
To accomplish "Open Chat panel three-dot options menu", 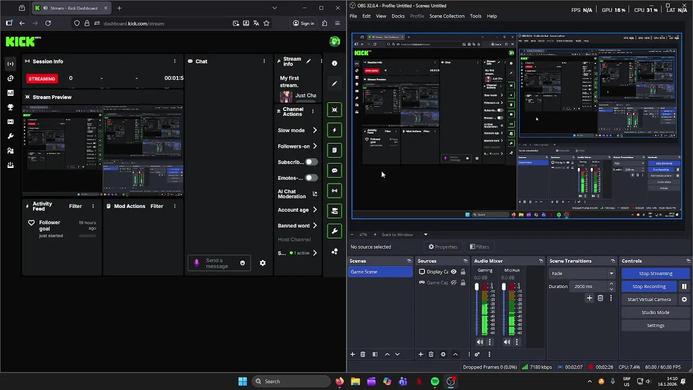I will (264, 61).
